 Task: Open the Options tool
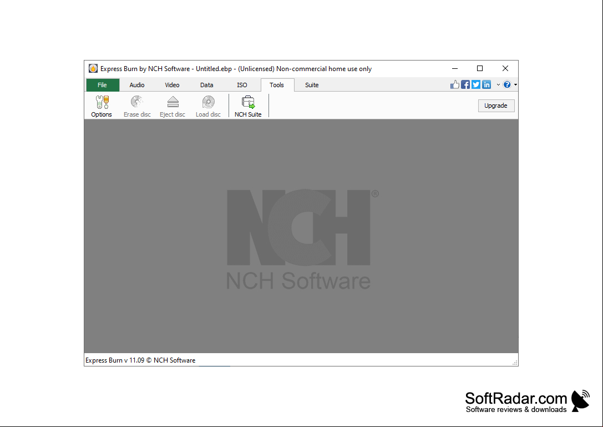coord(102,106)
